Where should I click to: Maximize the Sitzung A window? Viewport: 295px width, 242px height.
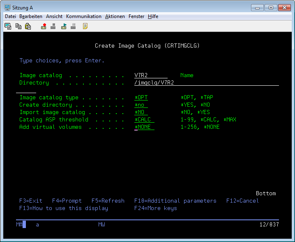[271, 8]
